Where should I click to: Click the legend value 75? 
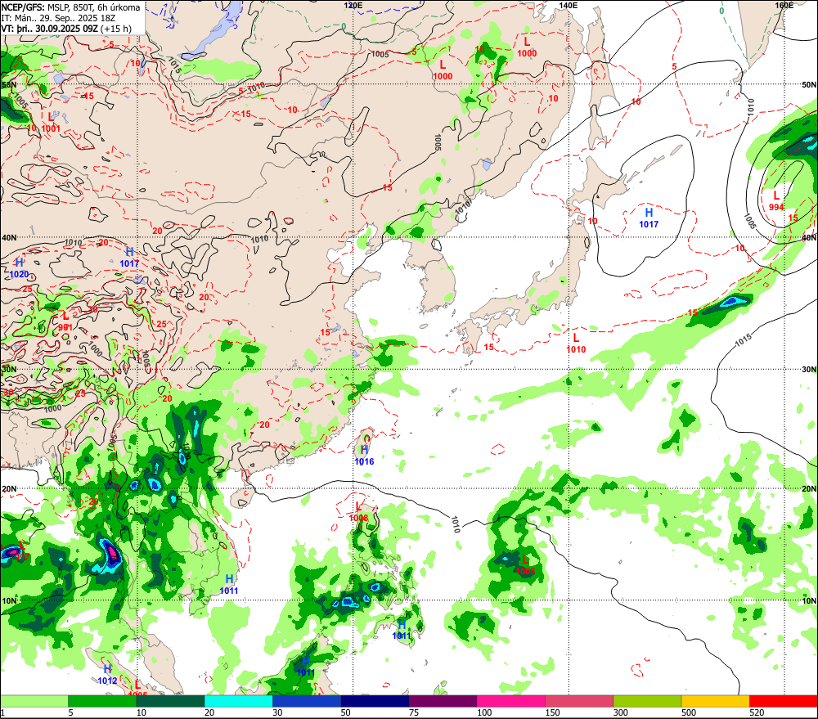pyautogui.click(x=414, y=712)
